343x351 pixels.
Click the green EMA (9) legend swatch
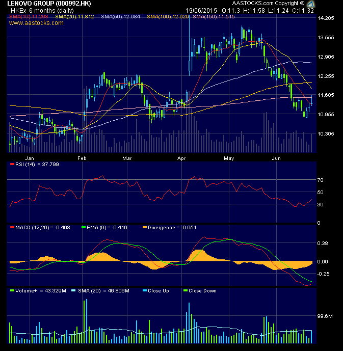click(x=84, y=227)
